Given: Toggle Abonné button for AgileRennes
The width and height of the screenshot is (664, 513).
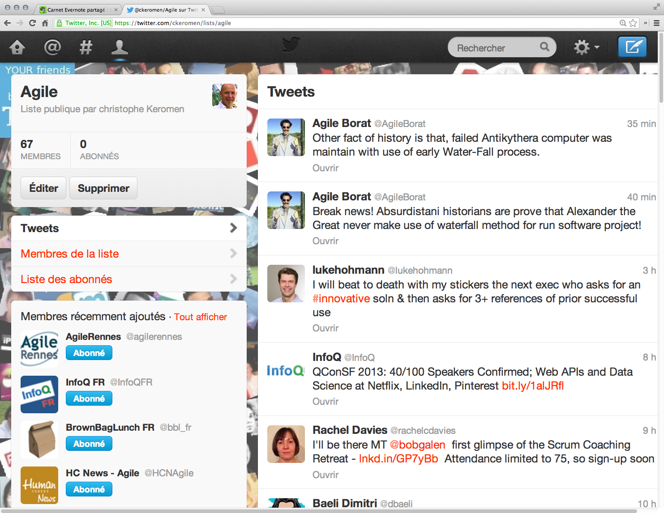Looking at the screenshot, I should (89, 353).
